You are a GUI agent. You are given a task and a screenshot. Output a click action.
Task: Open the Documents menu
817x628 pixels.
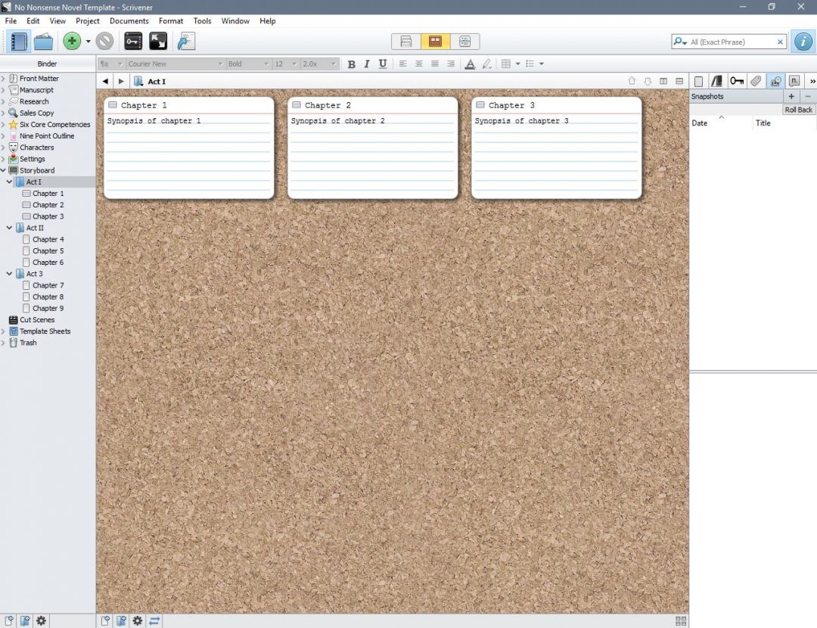(129, 21)
